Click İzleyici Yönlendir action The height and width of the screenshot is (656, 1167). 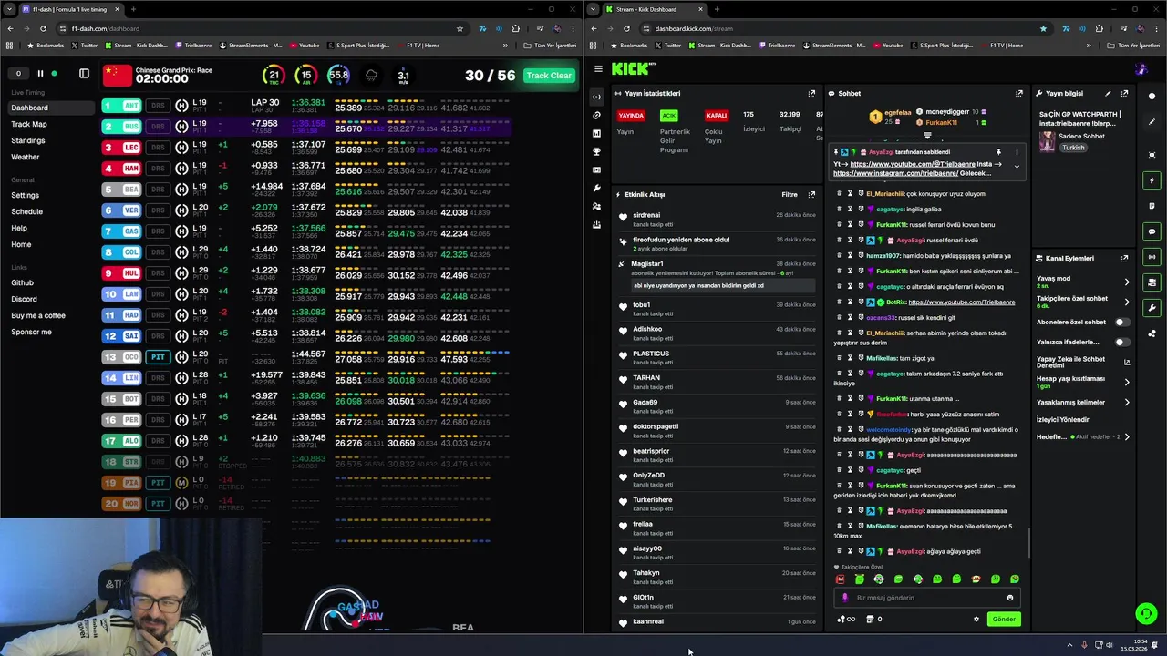point(1063,419)
